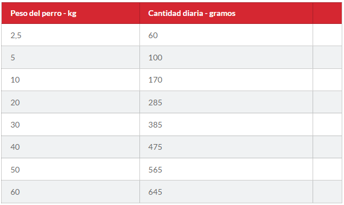Image resolution: width=344 pixels, height=205 pixels.
Task: Click the 40 kg weight cell
Action: pyautogui.click(x=70, y=147)
